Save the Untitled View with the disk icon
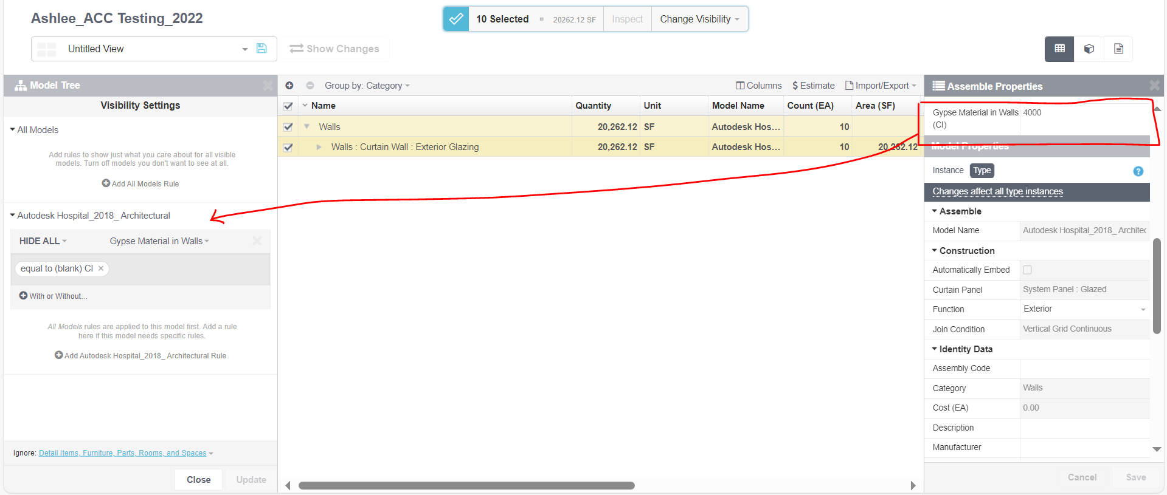Image resolution: width=1167 pixels, height=495 pixels. pos(261,49)
